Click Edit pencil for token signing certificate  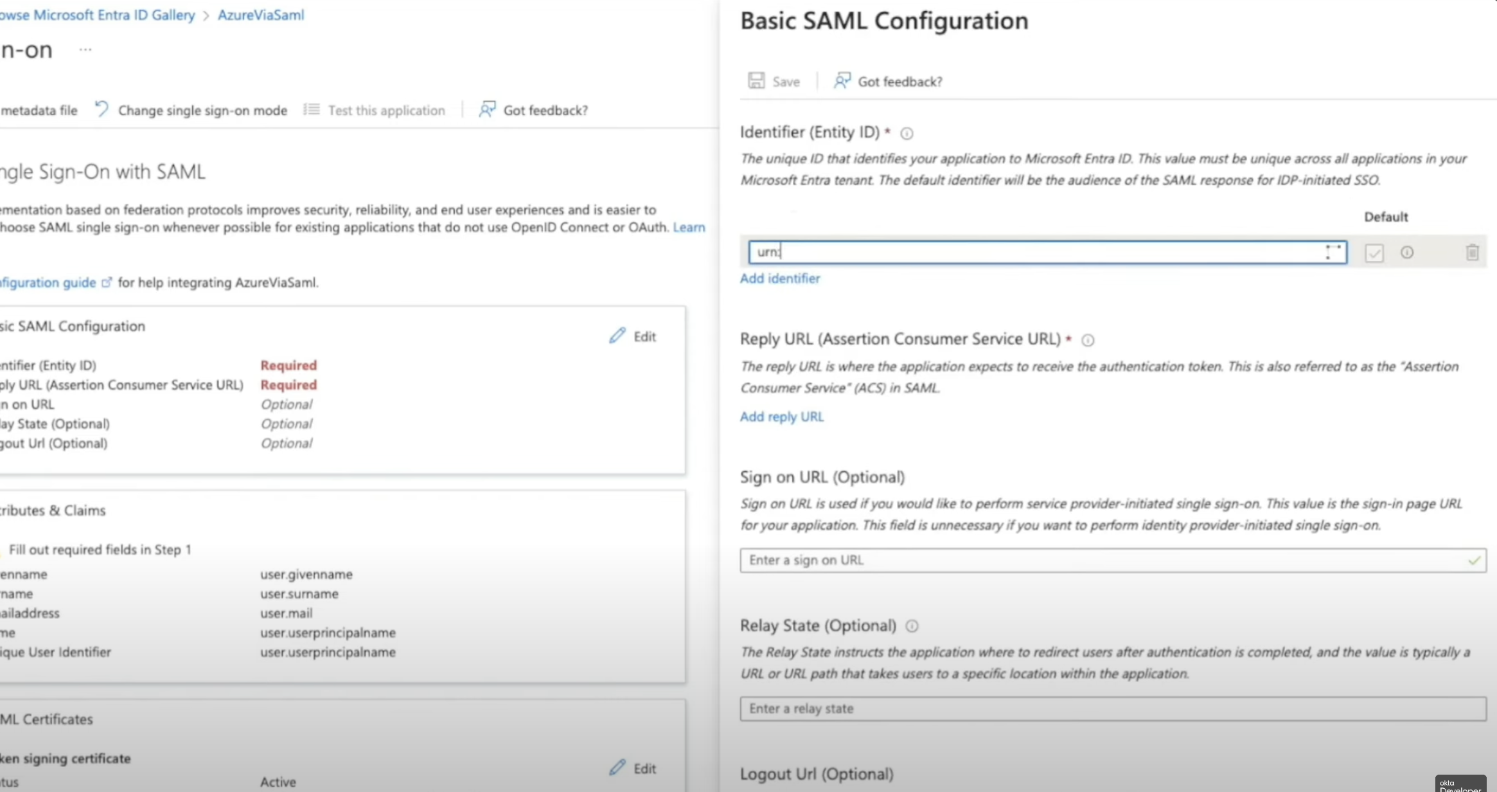(617, 768)
